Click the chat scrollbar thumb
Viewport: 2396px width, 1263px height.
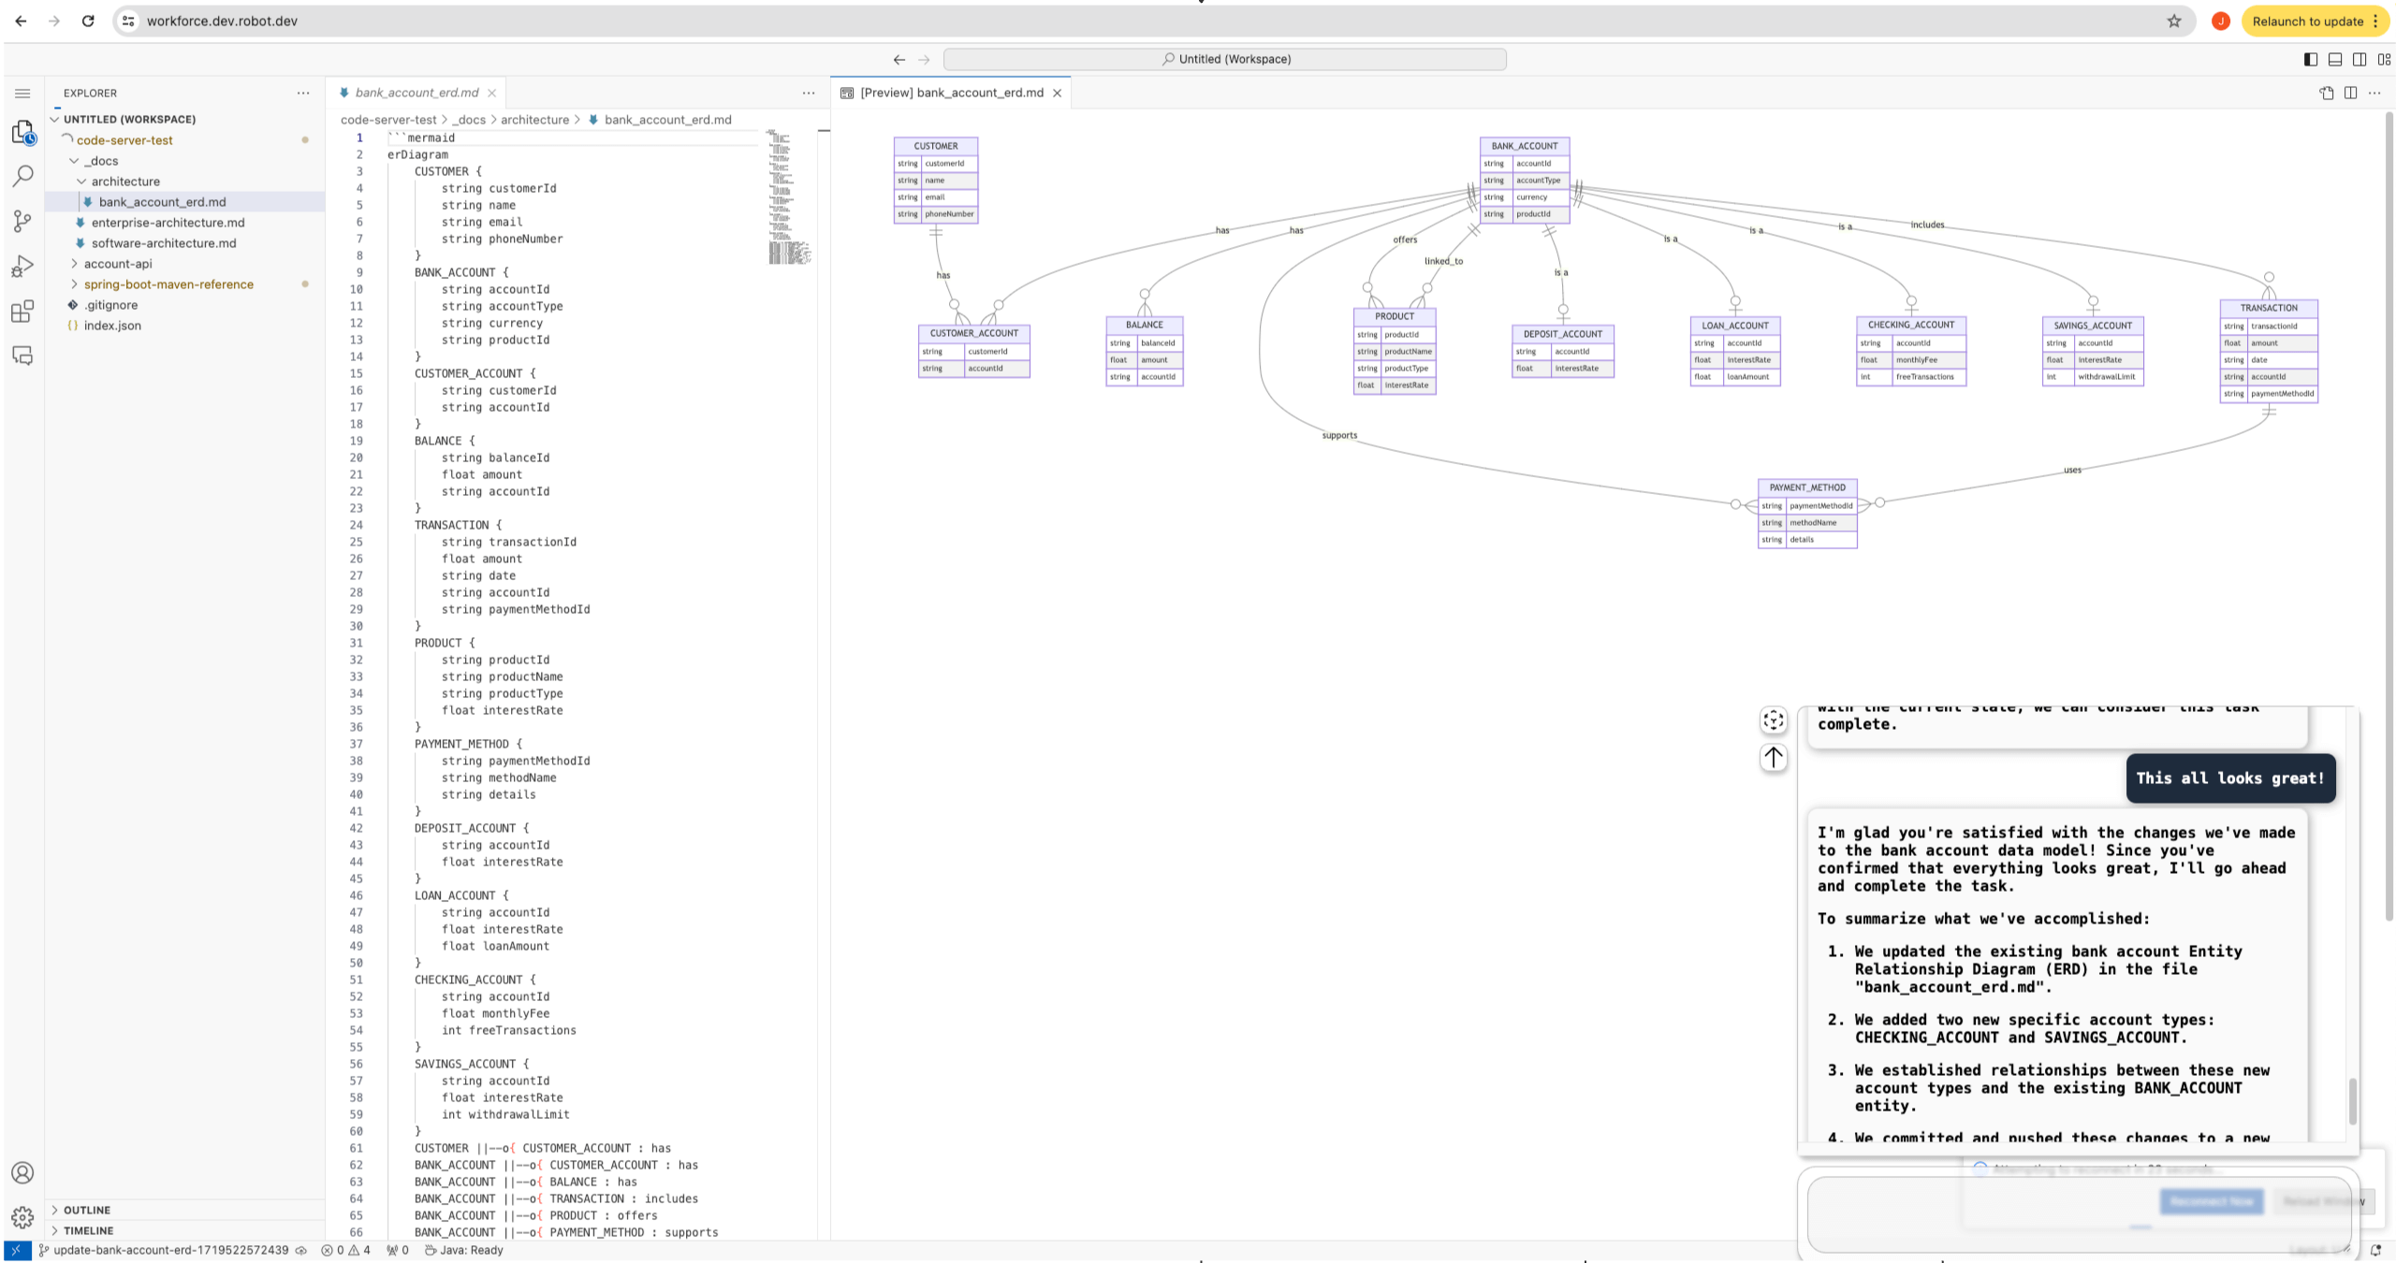pos(2353,1101)
